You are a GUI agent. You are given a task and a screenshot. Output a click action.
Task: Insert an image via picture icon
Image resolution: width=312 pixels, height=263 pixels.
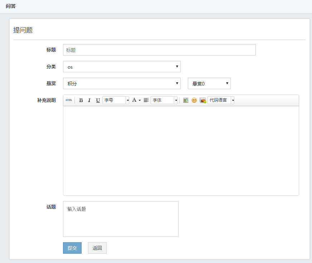click(x=186, y=100)
